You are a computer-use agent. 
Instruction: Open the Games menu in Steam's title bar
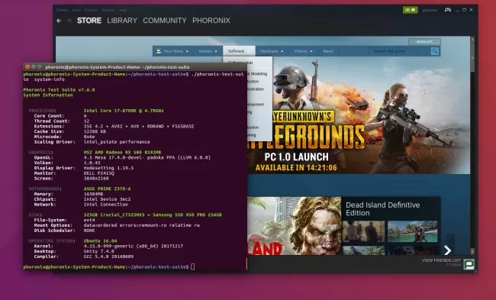[x=108, y=10]
